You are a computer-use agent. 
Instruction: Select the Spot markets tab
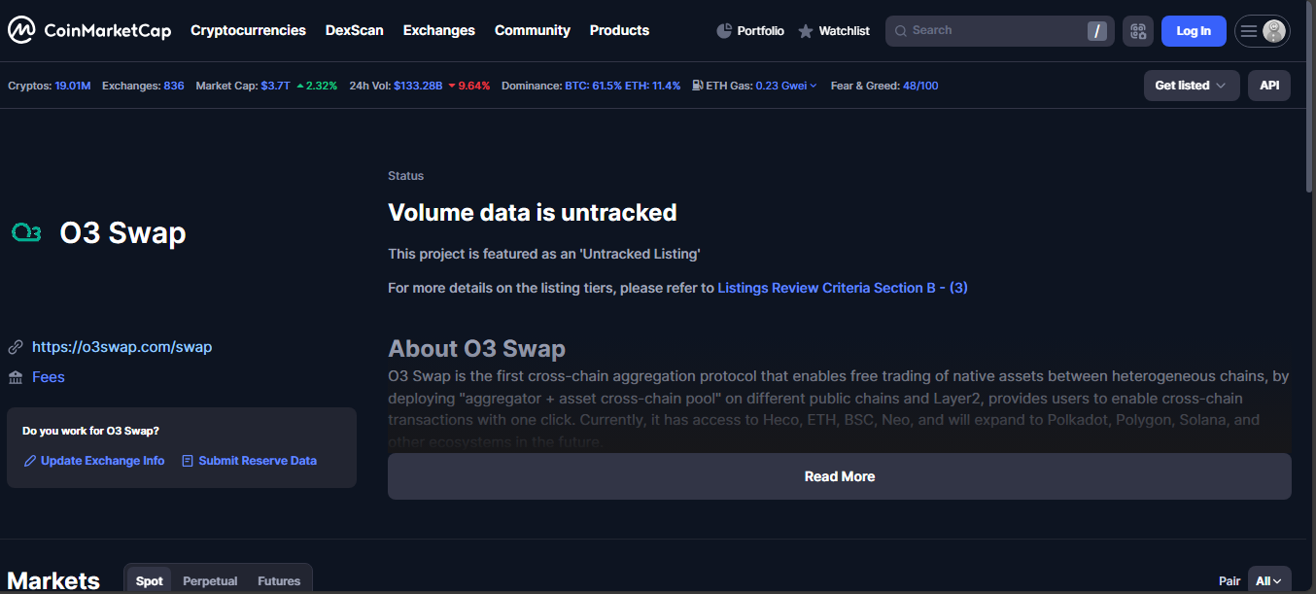pyautogui.click(x=150, y=580)
